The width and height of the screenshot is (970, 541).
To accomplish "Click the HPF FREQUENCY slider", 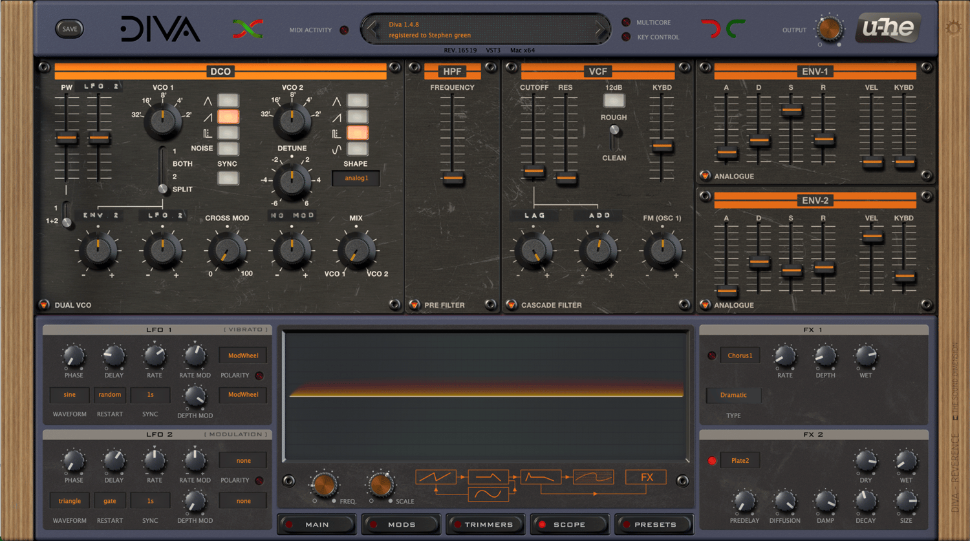I will [453, 178].
